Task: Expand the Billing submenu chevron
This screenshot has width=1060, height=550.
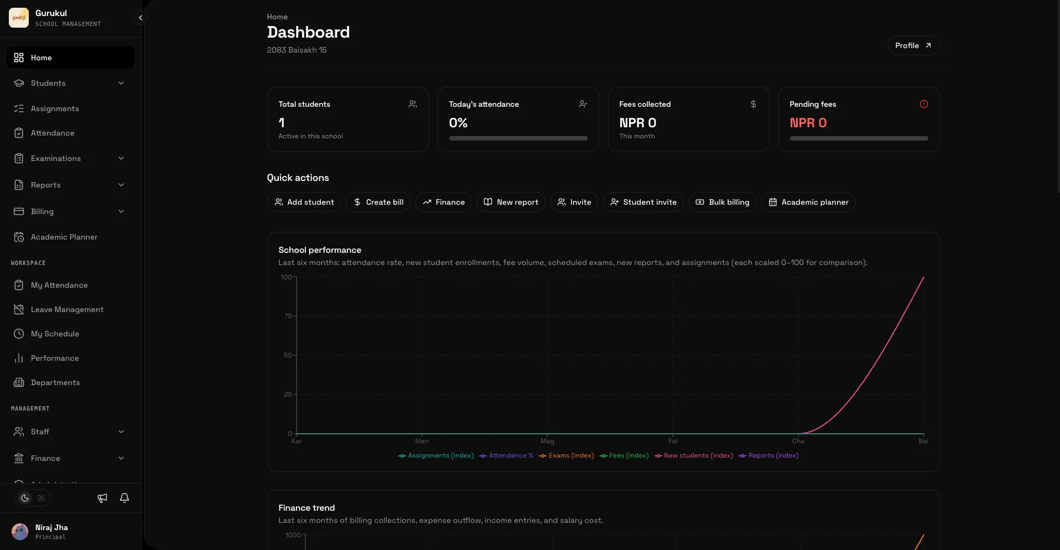Action: [121, 211]
